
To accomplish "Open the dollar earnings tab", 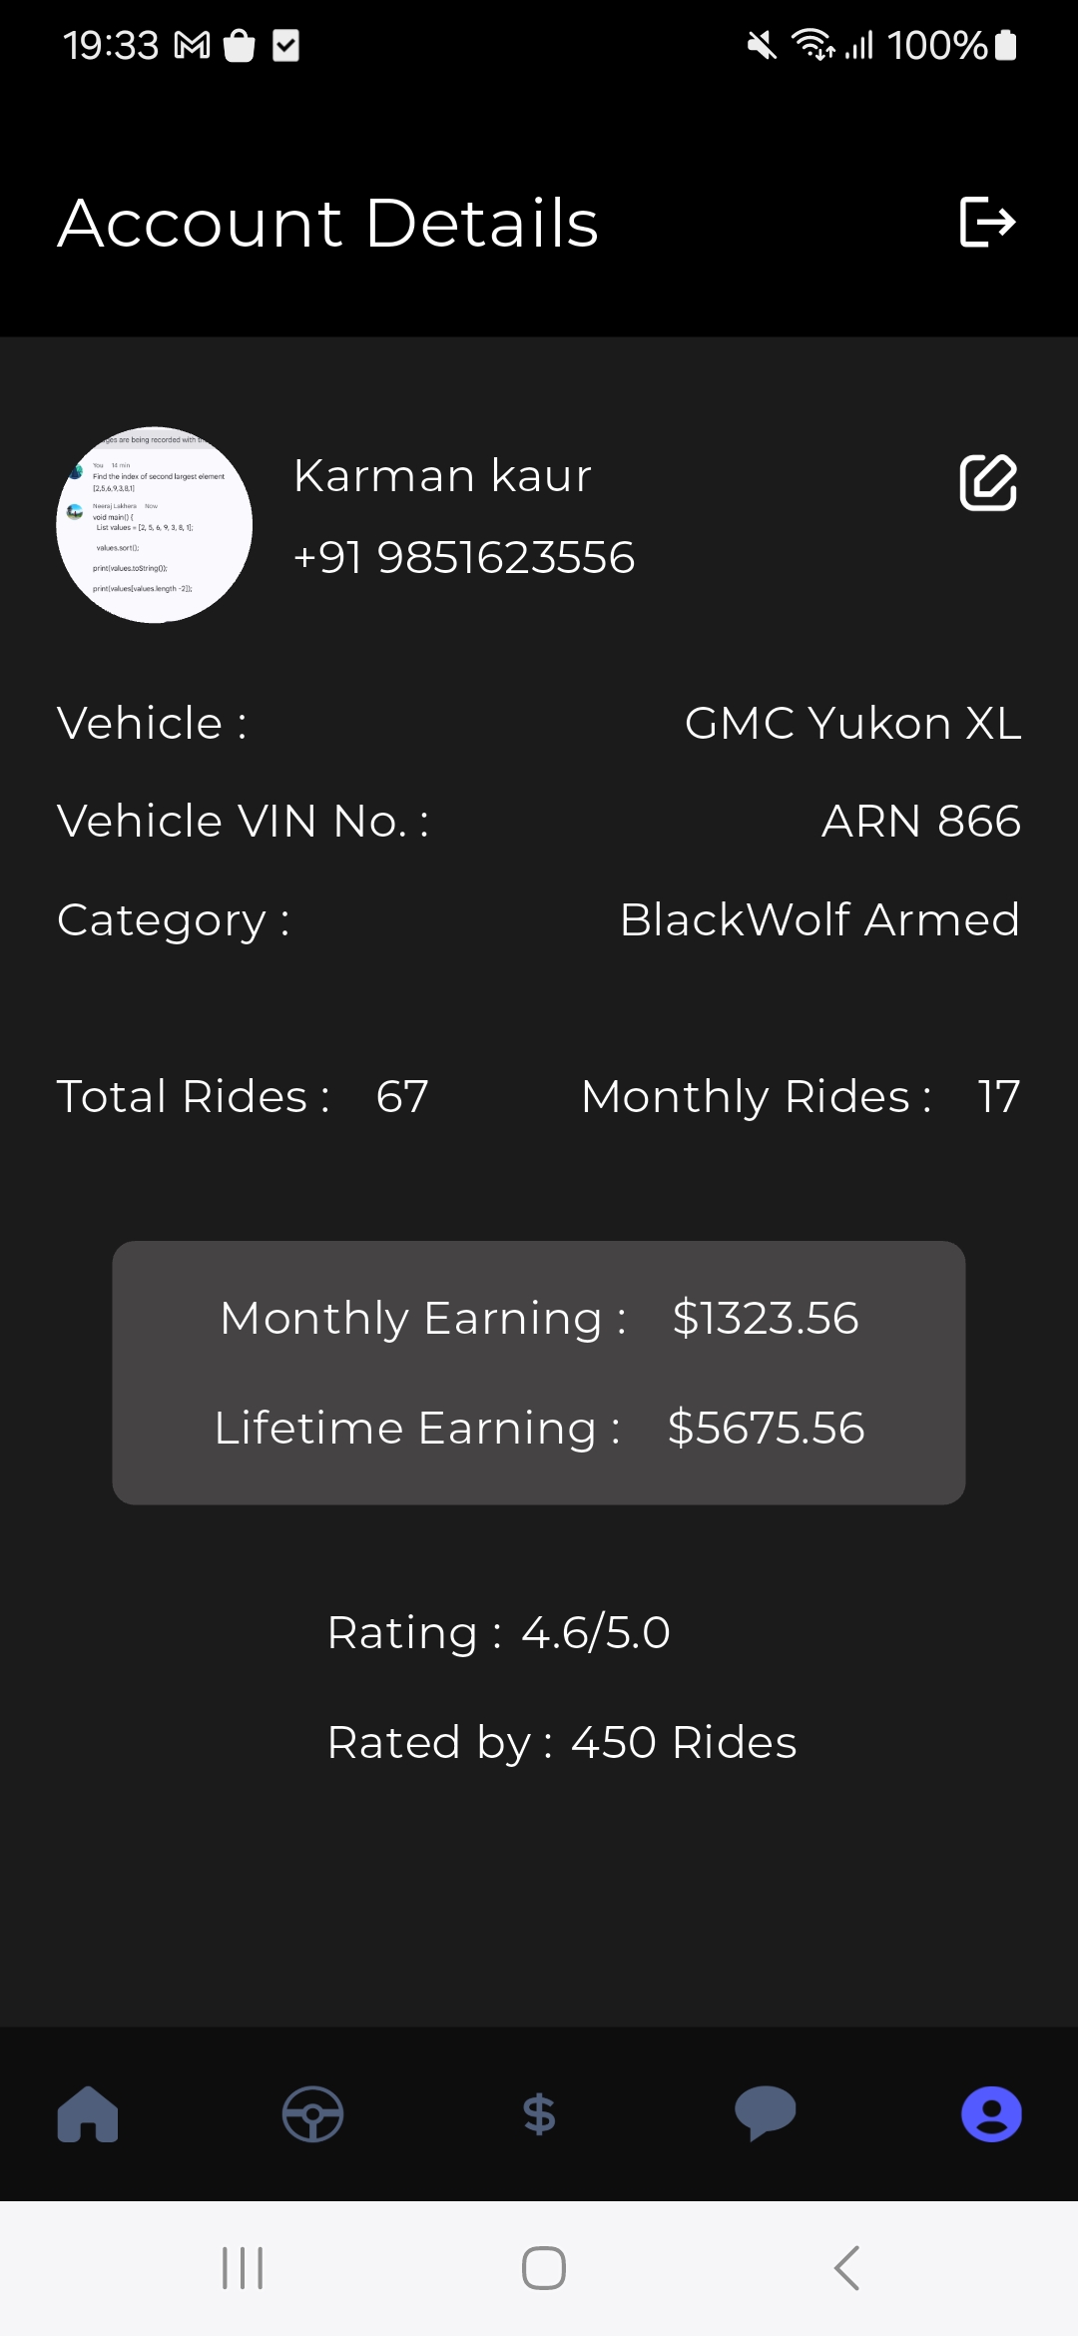I will point(539,2114).
